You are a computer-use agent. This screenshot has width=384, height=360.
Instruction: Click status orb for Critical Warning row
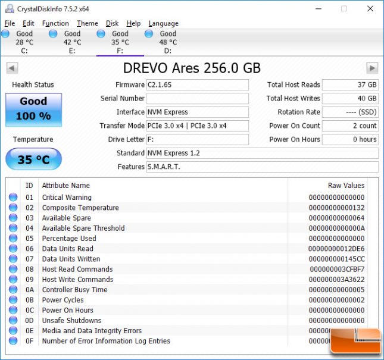[13, 197]
